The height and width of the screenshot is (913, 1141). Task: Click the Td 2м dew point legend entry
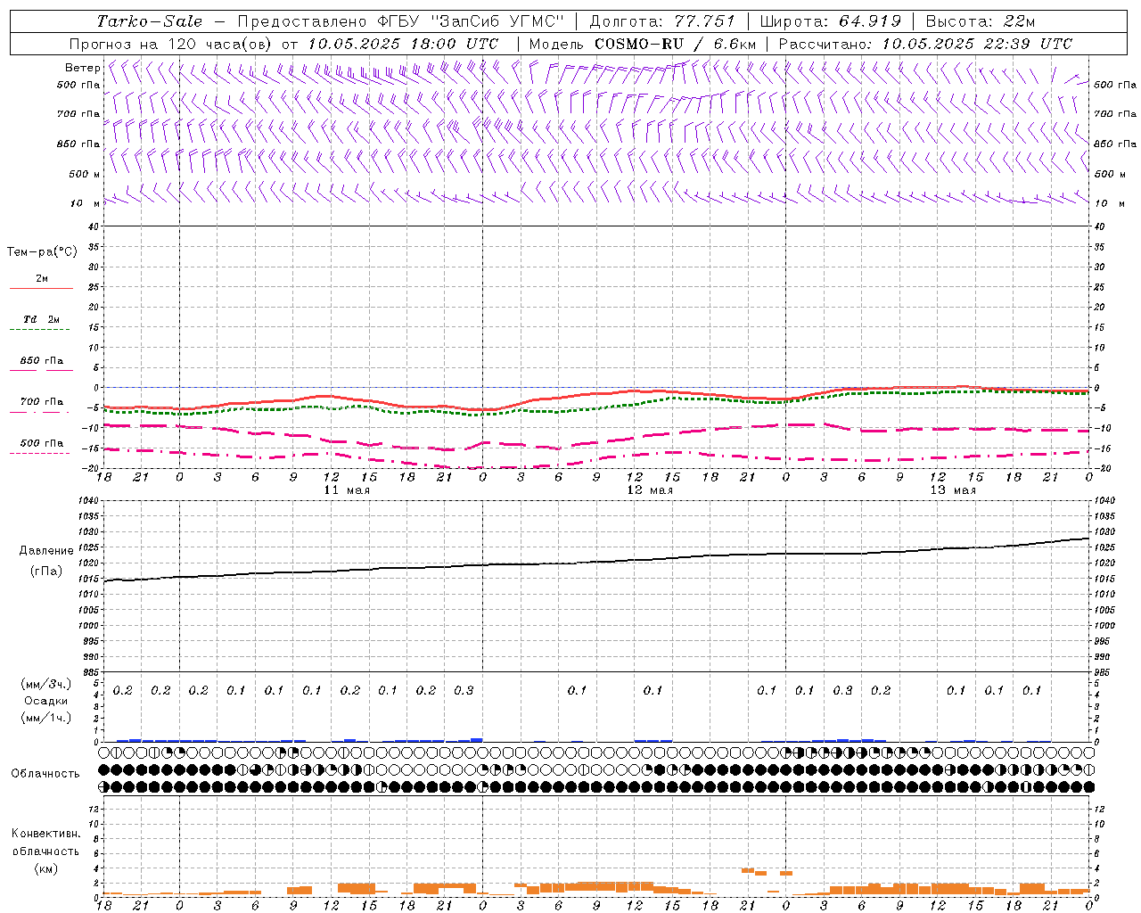(x=42, y=319)
